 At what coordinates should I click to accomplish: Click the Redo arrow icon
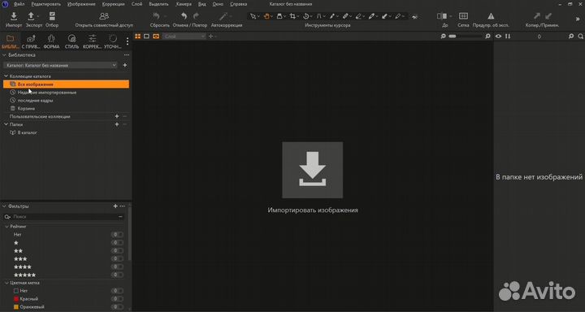197,16
